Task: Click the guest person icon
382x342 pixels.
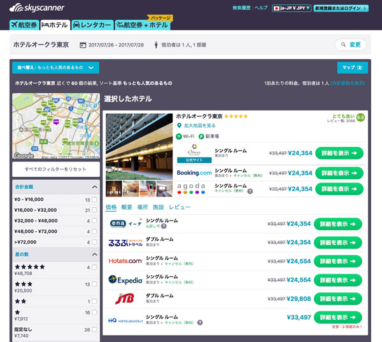Action: click(156, 45)
